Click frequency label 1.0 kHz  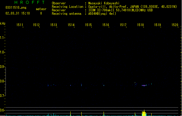[2, 52]
